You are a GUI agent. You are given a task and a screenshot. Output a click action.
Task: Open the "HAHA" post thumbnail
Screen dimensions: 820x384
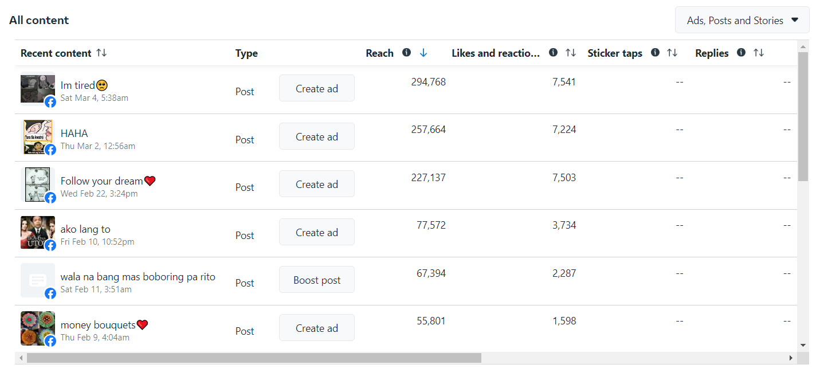[x=37, y=136]
